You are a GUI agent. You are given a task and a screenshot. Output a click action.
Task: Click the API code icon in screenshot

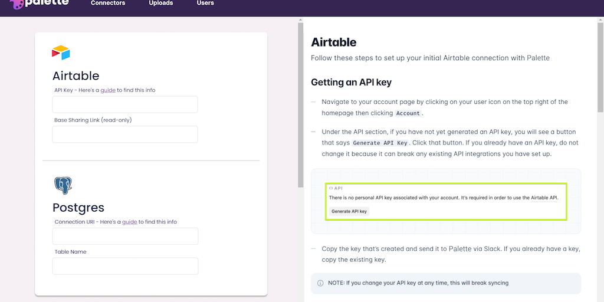(x=331, y=188)
